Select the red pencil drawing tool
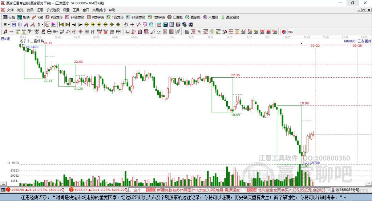 click(5, 32)
